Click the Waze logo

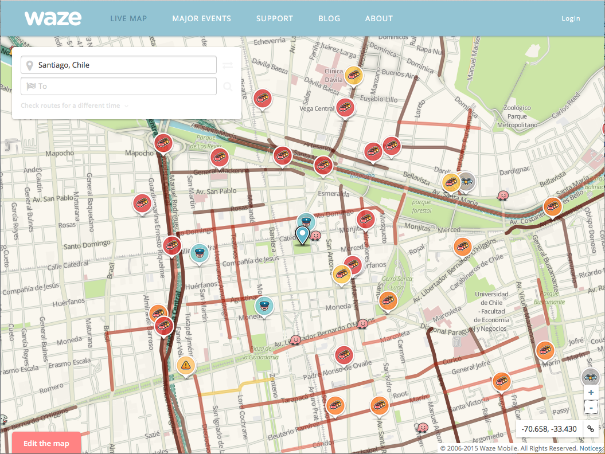[53, 18]
